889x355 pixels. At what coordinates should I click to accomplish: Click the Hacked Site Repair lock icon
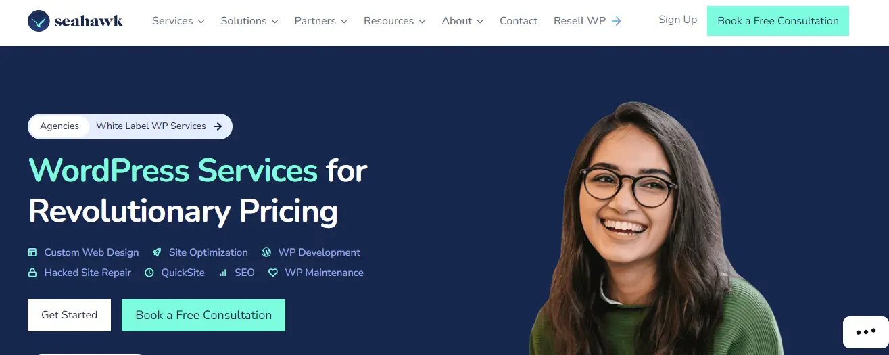[32, 273]
